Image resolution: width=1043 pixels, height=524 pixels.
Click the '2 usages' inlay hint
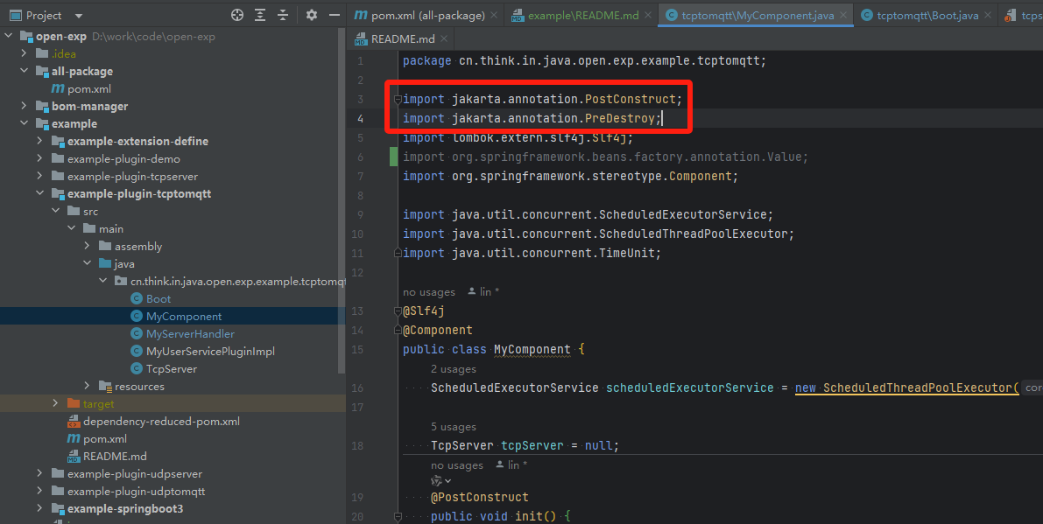[454, 369]
